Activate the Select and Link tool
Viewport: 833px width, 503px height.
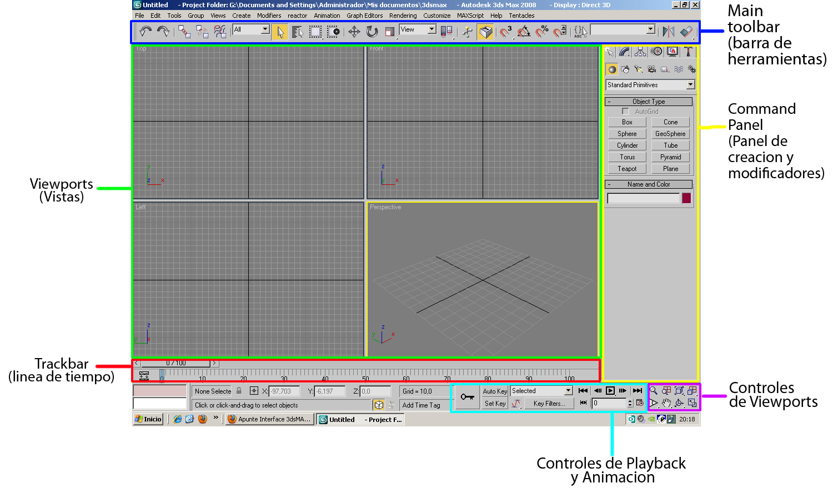[184, 32]
